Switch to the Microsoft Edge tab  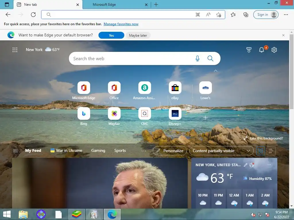[117, 5]
